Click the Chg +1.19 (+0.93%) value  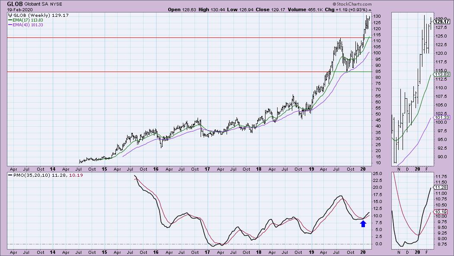(x=346, y=9)
